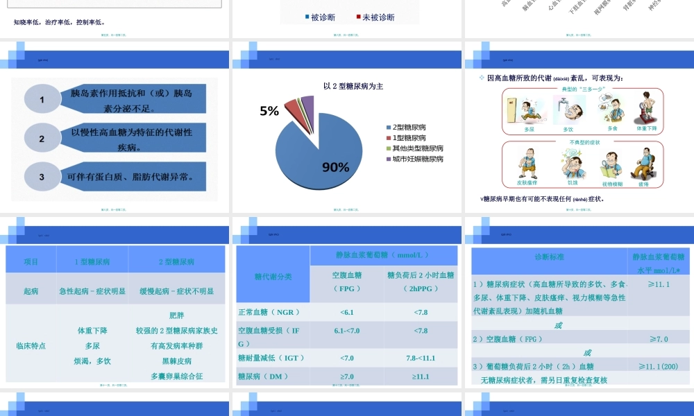The height and width of the screenshot is (416, 694).
Task: Select the 皮肤瘙痒 itching cartoon figure
Action: [527, 162]
